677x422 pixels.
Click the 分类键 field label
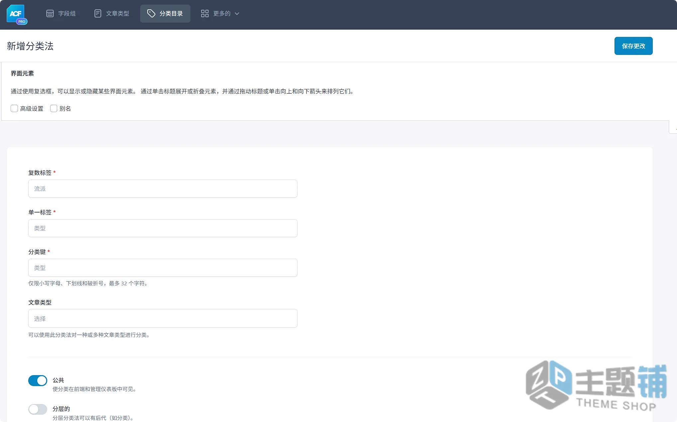pyautogui.click(x=37, y=252)
